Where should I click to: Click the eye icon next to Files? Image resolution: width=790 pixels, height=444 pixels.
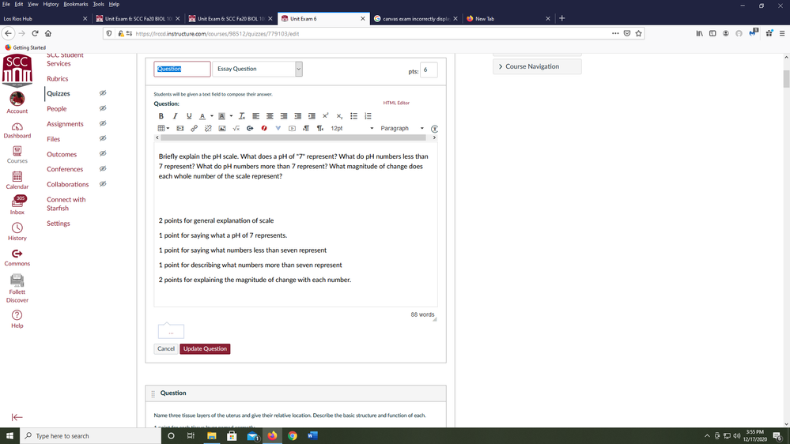(x=103, y=138)
